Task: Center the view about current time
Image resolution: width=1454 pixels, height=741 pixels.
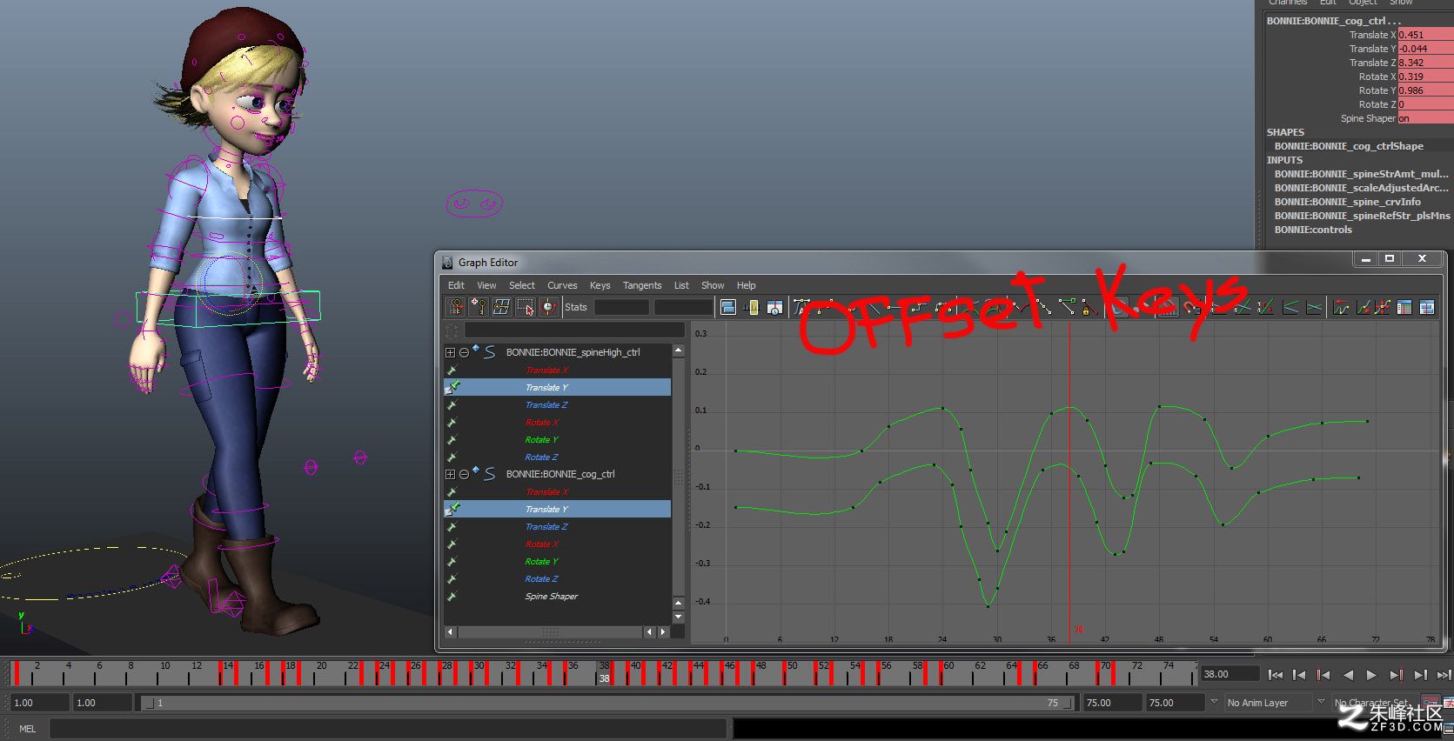Action: [774, 307]
